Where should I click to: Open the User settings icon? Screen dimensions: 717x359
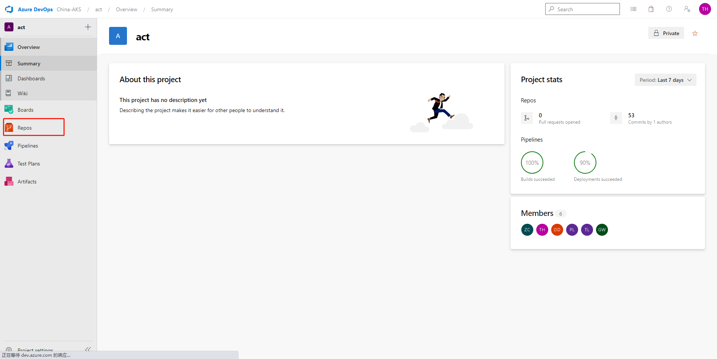click(687, 9)
